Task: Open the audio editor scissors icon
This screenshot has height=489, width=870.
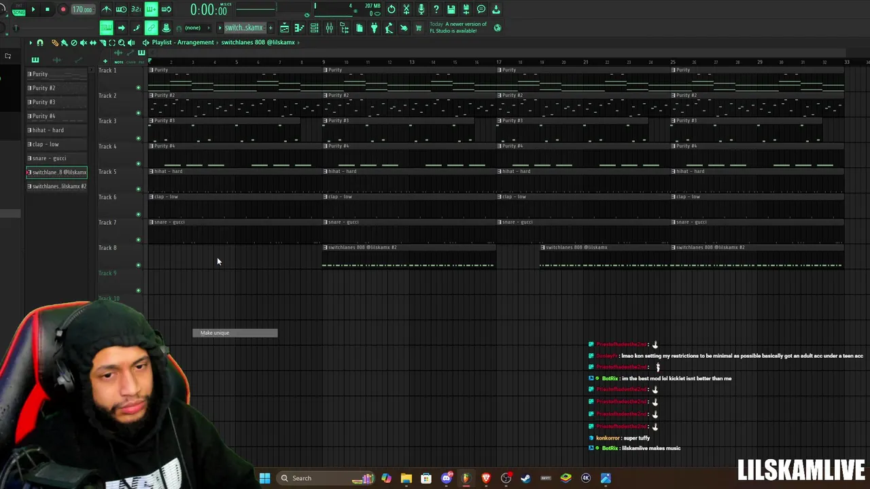Action: pos(406,10)
